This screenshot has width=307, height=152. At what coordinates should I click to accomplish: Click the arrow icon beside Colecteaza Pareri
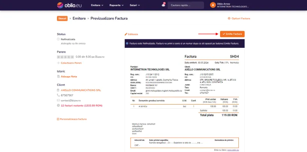coord(58,63)
